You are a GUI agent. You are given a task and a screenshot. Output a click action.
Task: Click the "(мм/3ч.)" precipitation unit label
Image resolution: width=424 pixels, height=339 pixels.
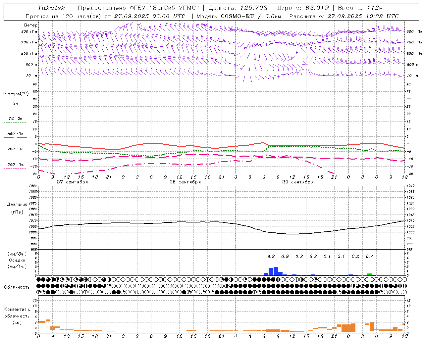17,254
